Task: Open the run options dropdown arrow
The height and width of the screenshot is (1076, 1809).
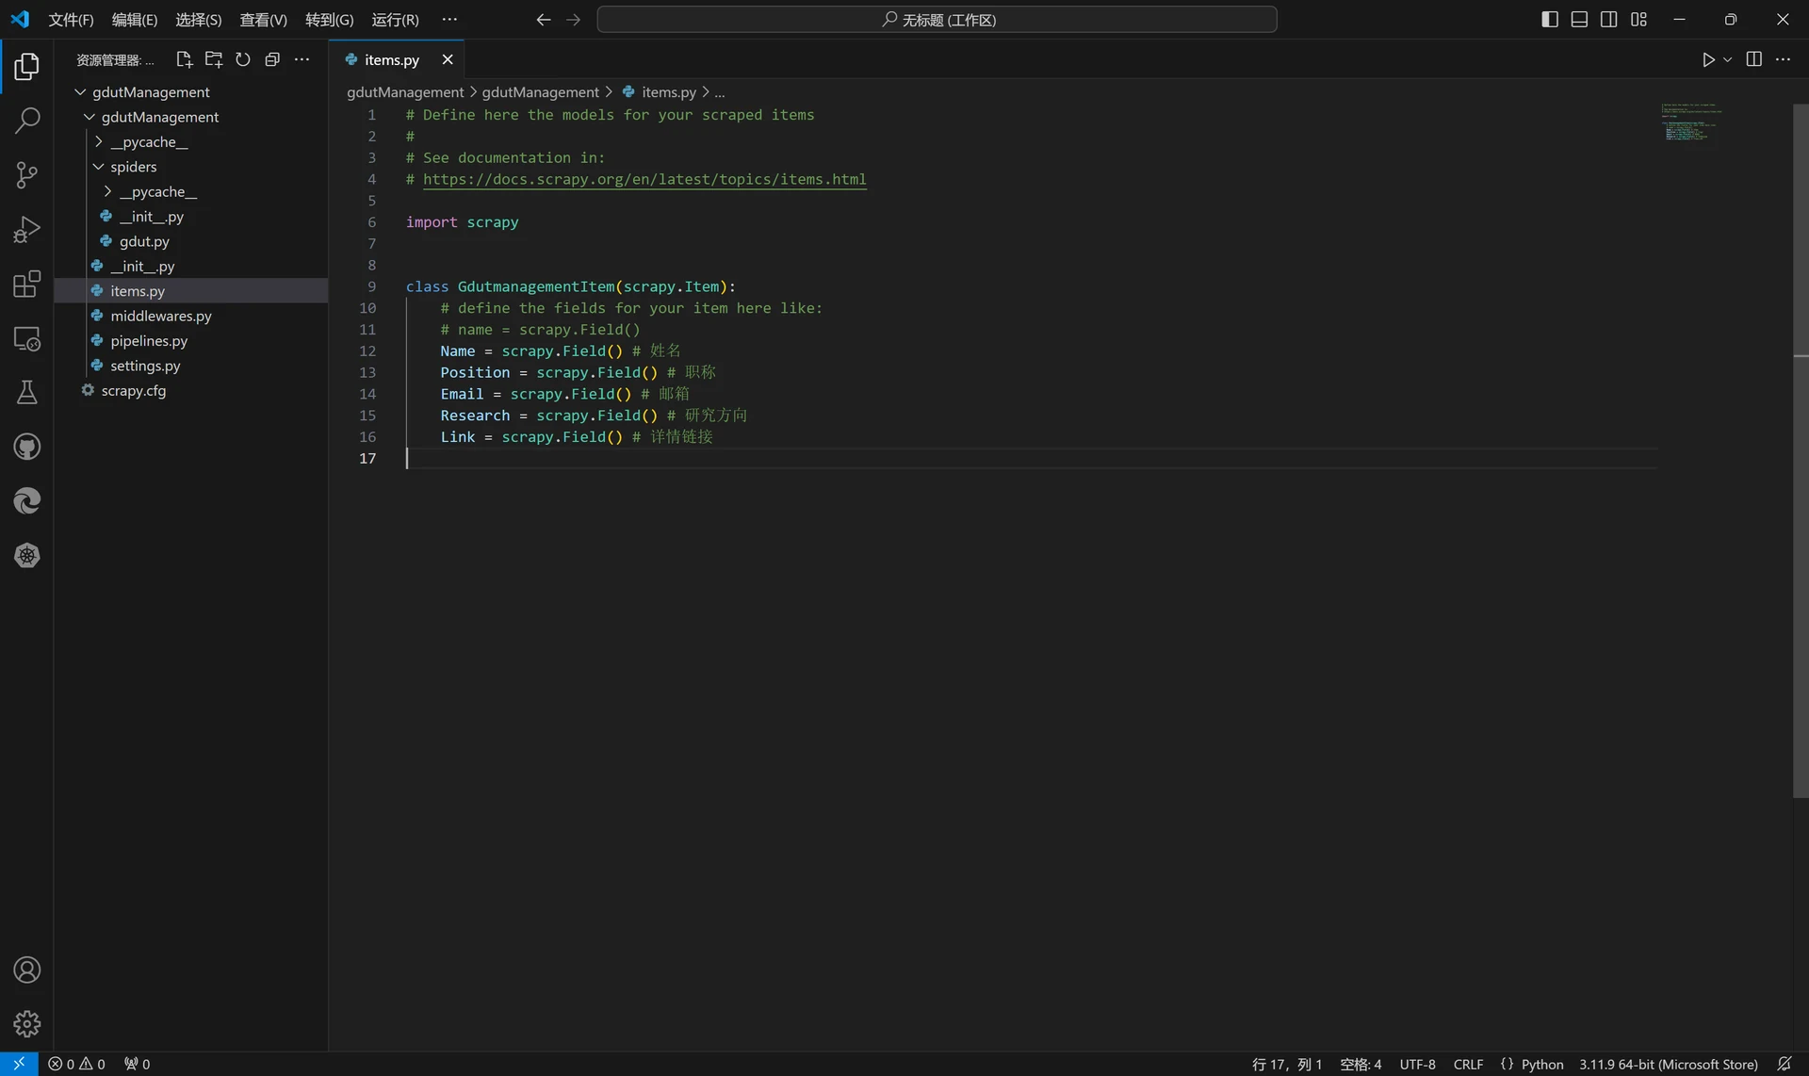Action: [x=1728, y=59]
